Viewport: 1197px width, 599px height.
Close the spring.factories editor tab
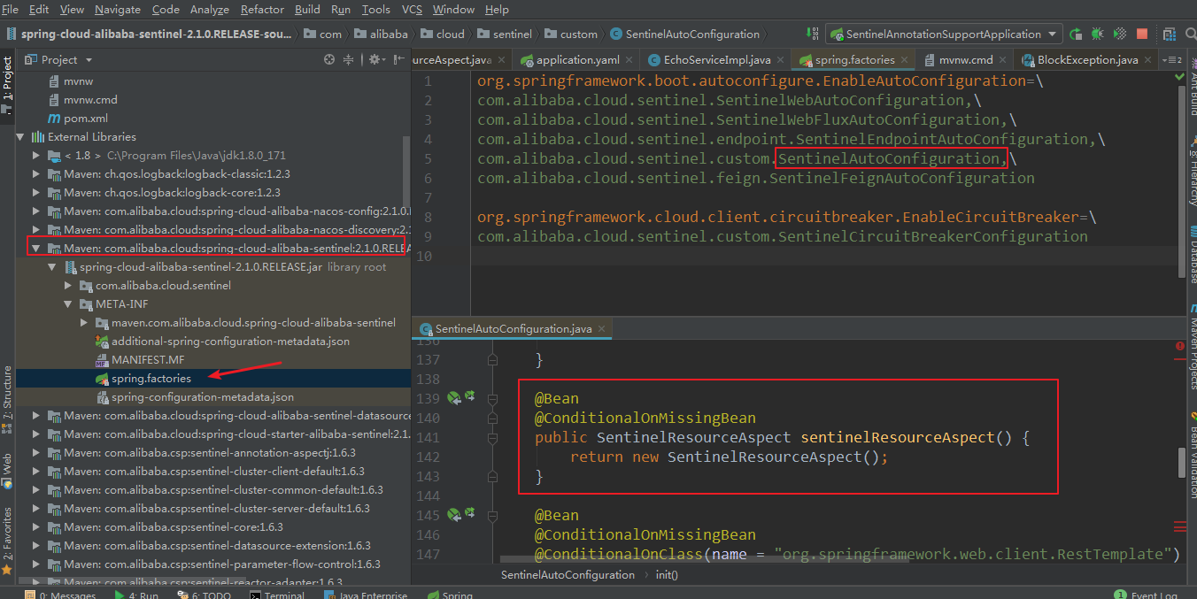(904, 60)
